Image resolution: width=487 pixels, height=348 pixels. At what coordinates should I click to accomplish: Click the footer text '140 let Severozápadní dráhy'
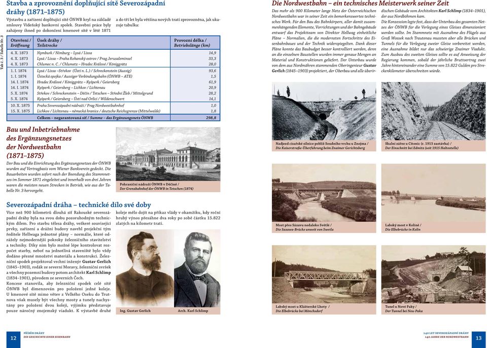446,333
